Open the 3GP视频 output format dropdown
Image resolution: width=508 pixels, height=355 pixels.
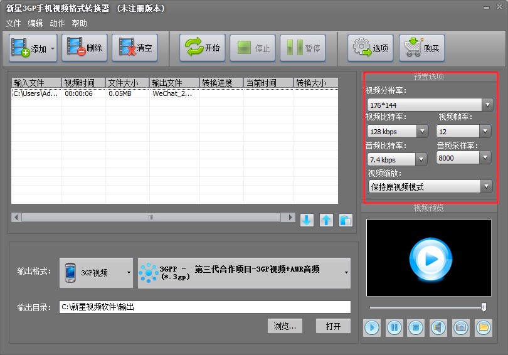coord(97,273)
